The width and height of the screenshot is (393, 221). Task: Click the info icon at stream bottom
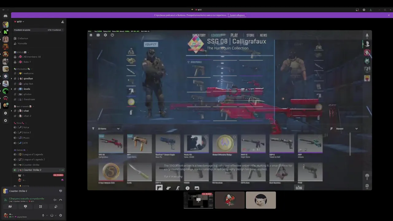coord(187,188)
